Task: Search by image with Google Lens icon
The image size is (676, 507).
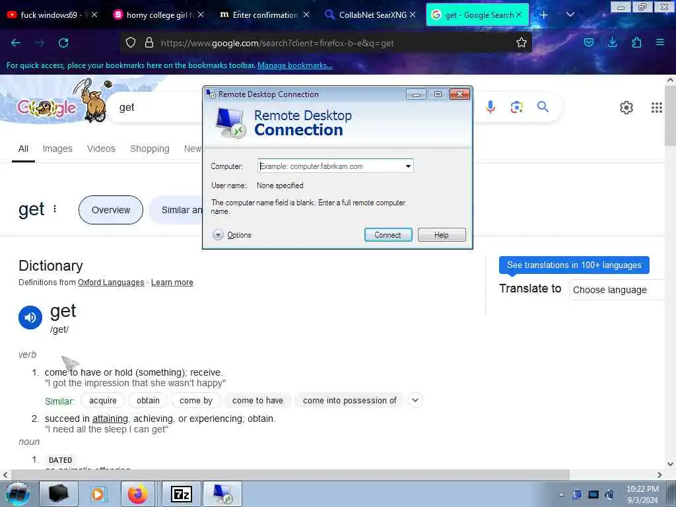Action: [516, 106]
